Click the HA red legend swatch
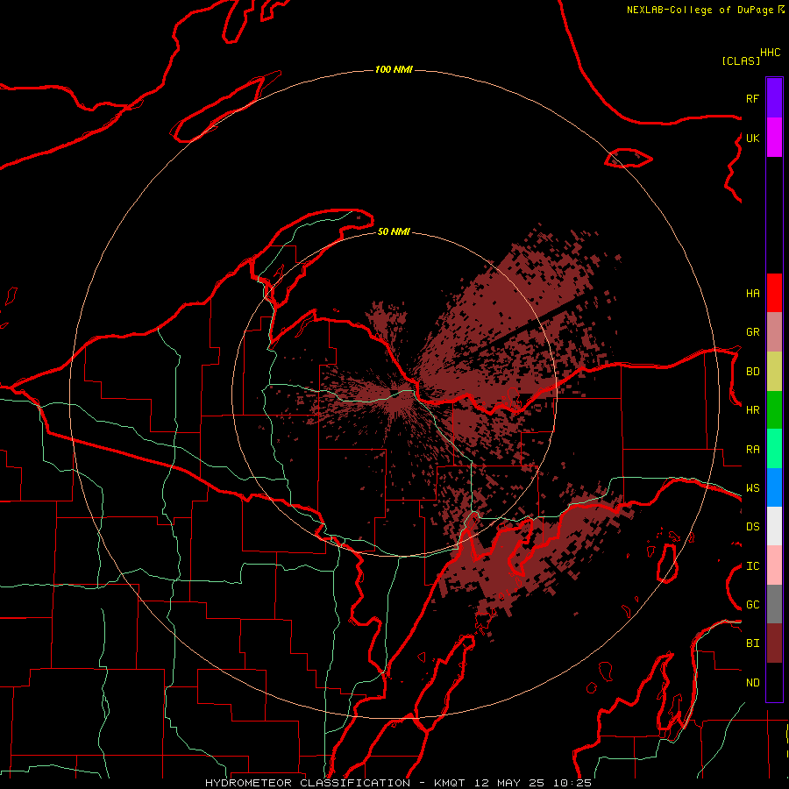The image size is (789, 789). (774, 293)
